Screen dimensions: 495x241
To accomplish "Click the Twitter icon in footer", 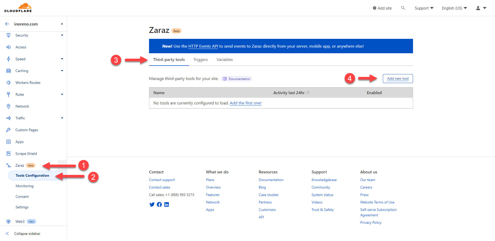I will pos(152,204).
